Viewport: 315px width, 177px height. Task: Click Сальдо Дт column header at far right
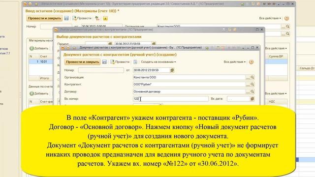tap(307, 68)
